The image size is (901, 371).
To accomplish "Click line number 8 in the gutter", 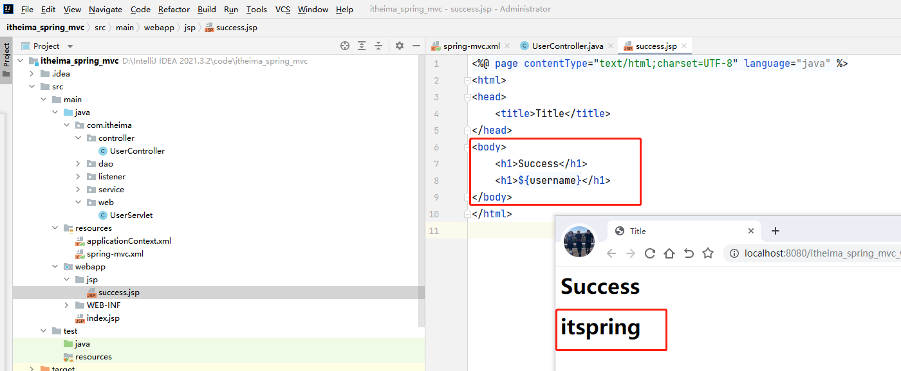I will (x=436, y=181).
